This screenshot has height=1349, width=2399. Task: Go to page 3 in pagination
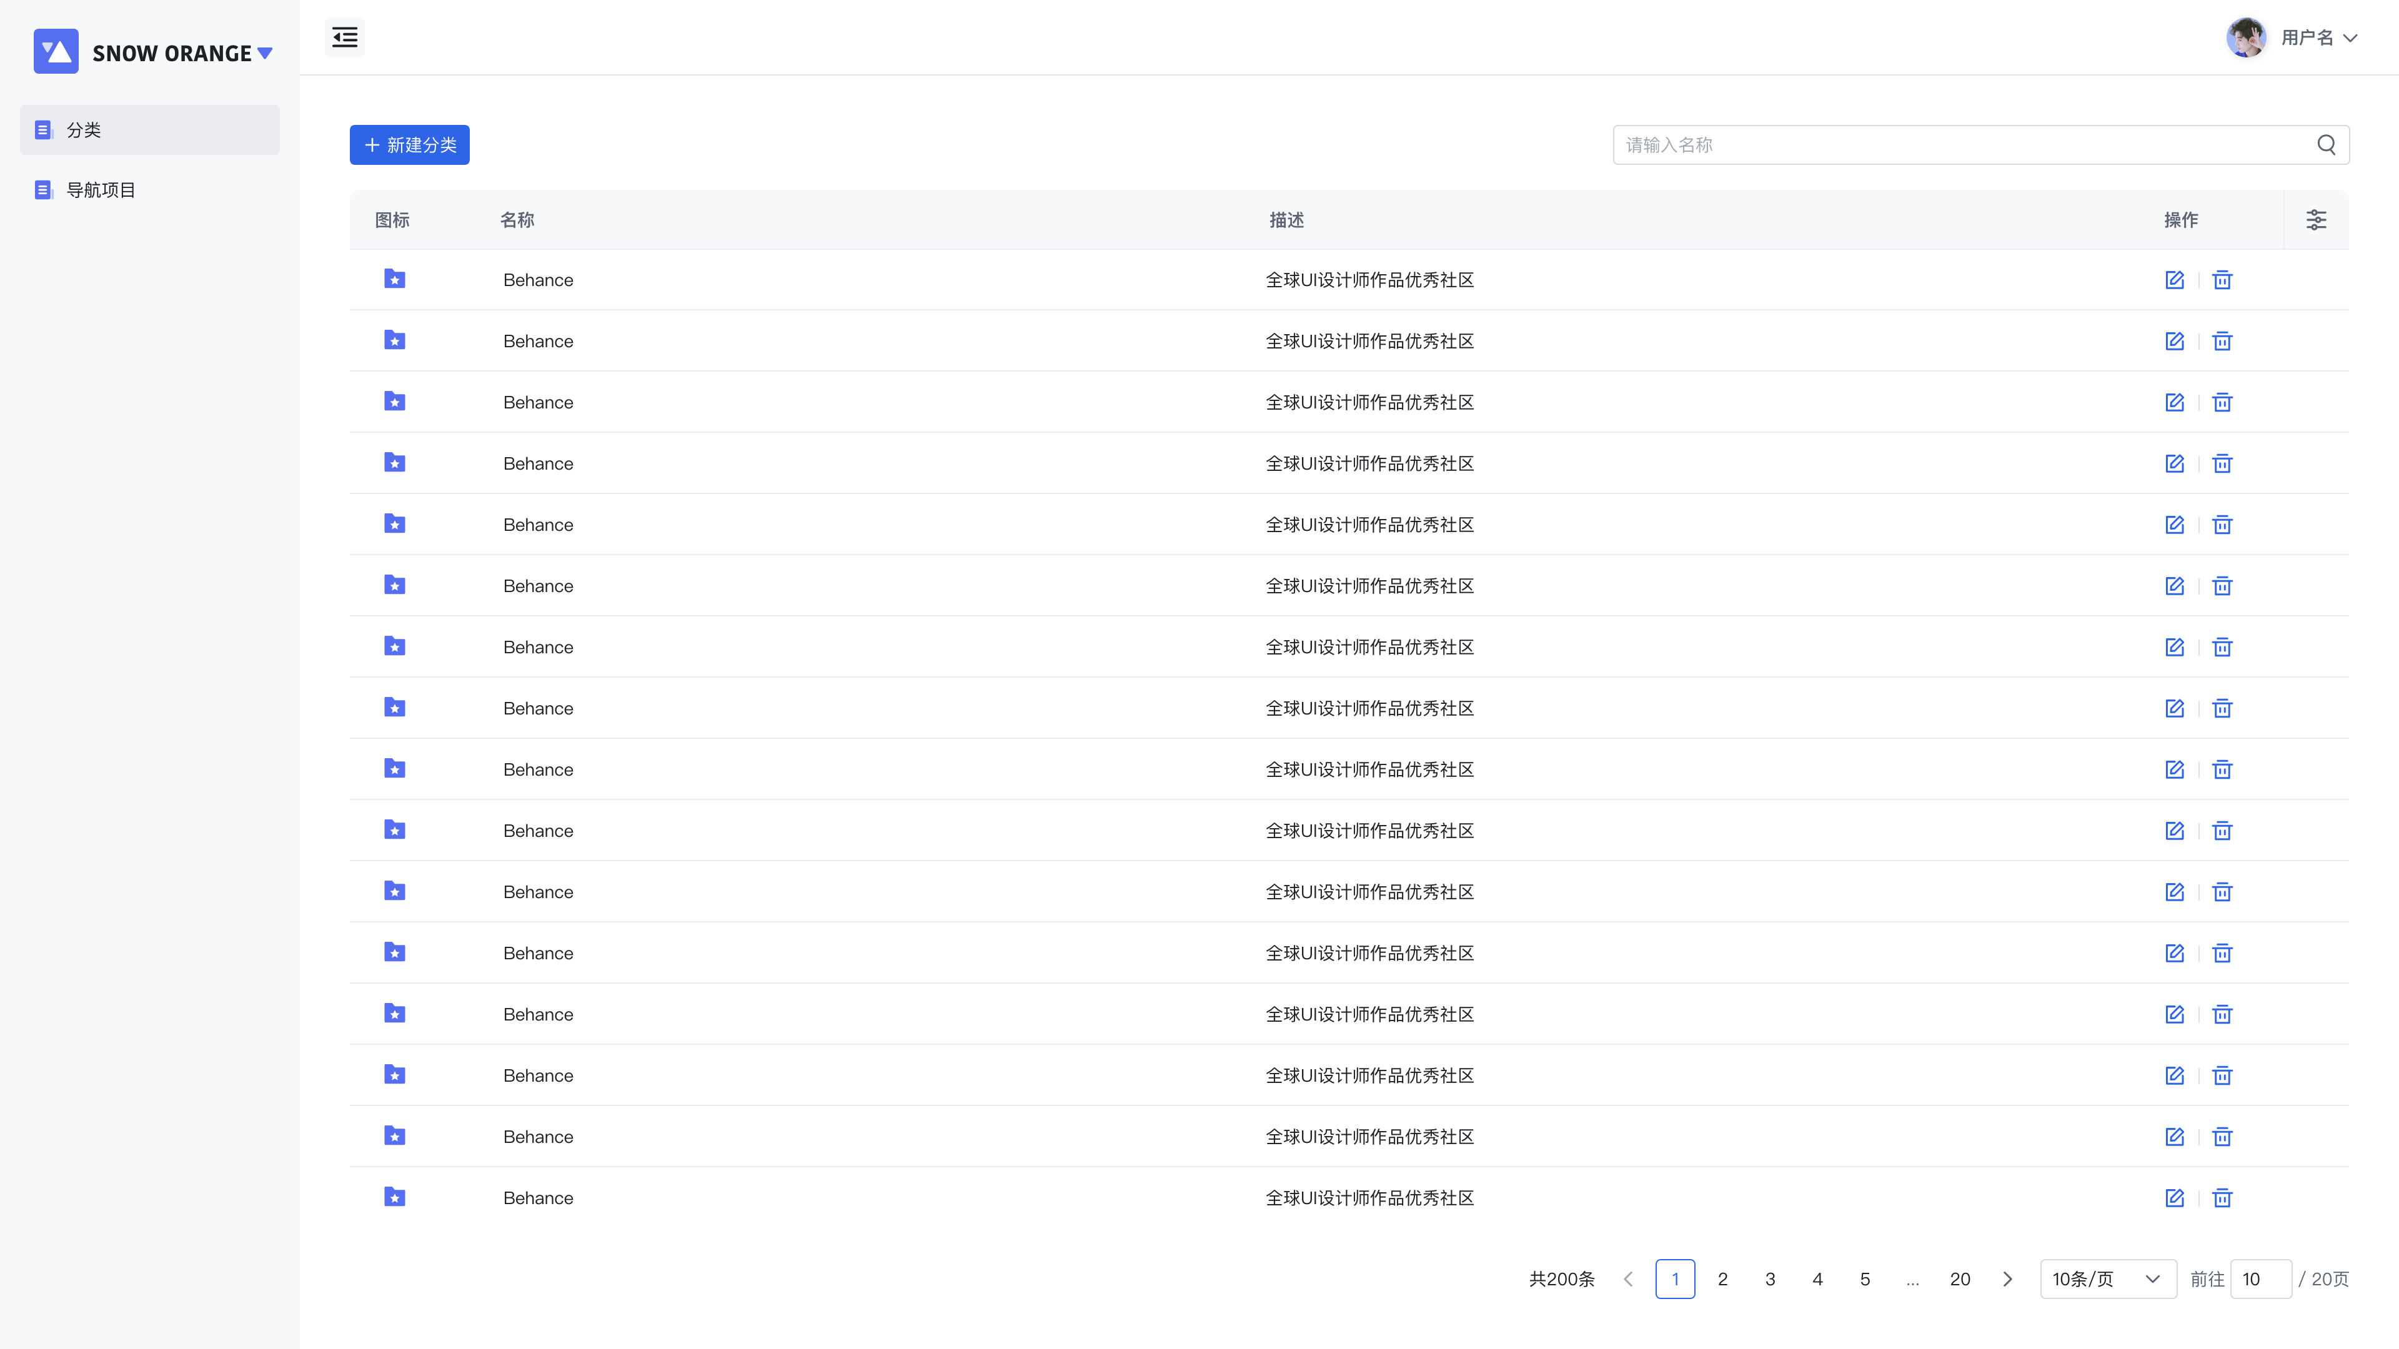point(1769,1279)
